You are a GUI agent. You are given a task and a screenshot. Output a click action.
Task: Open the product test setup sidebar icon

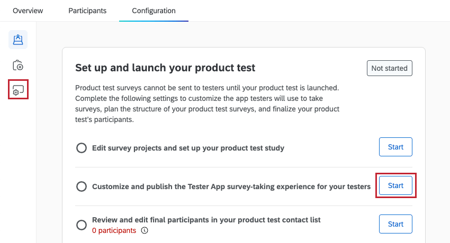[18, 39]
